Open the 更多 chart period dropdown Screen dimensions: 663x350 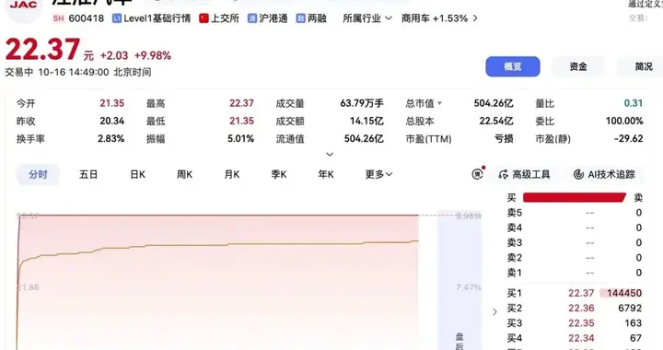(378, 175)
